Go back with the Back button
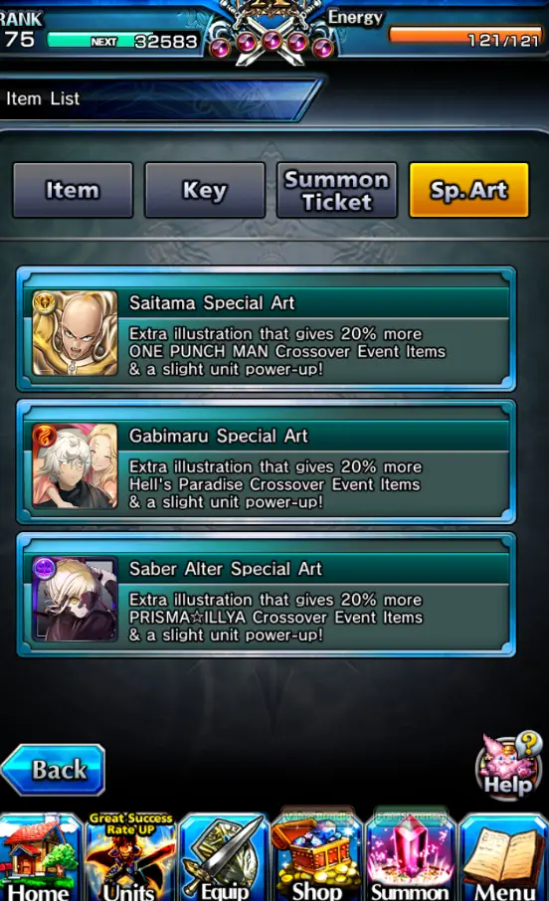 [x=54, y=770]
